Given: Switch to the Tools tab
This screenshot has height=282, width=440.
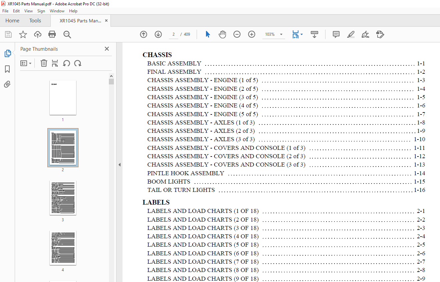Looking at the screenshot, I should 35,21.
